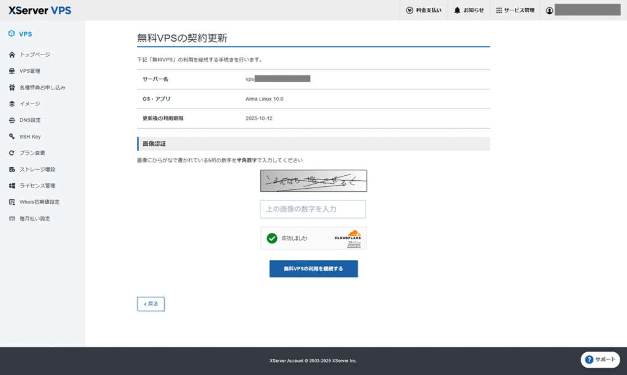
Task: Click the bell icon for お知らせ
Action: 457,10
